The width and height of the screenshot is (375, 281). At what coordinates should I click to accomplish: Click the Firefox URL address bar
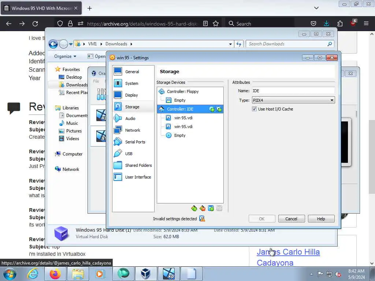tap(142, 24)
